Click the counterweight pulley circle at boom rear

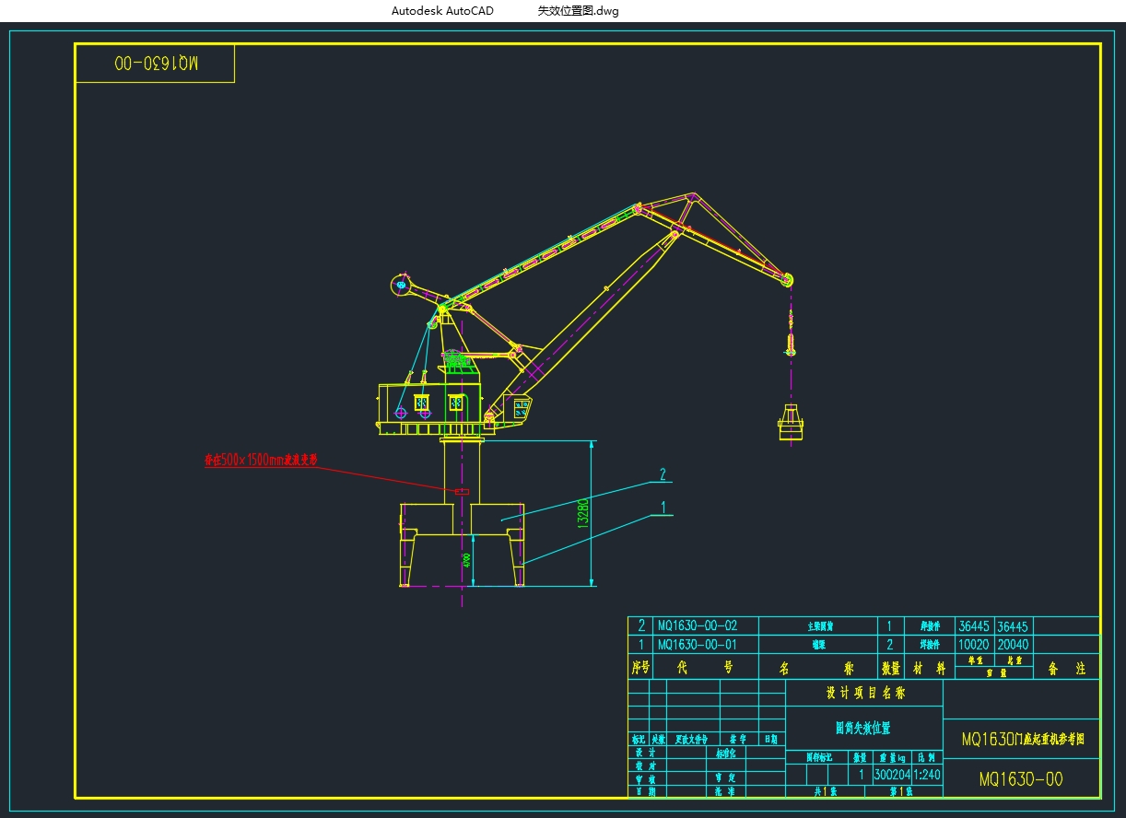point(400,285)
